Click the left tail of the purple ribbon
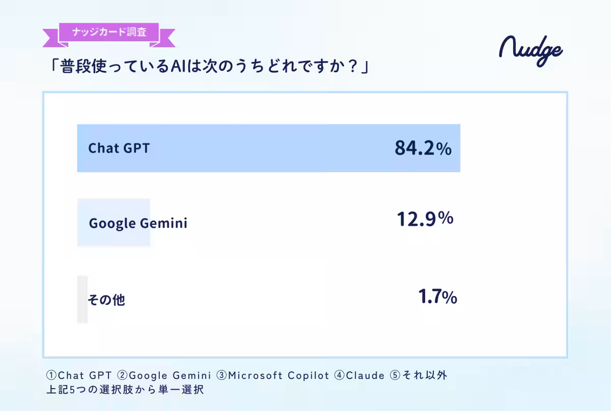This screenshot has height=411, width=611. [51, 38]
